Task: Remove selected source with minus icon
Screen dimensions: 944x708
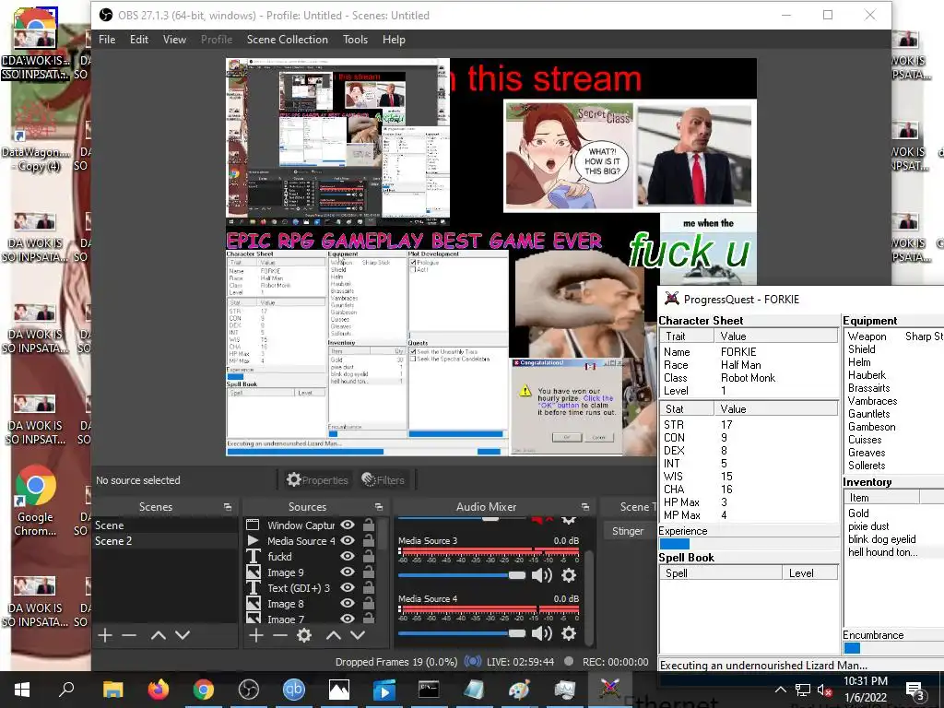Action: tap(280, 635)
